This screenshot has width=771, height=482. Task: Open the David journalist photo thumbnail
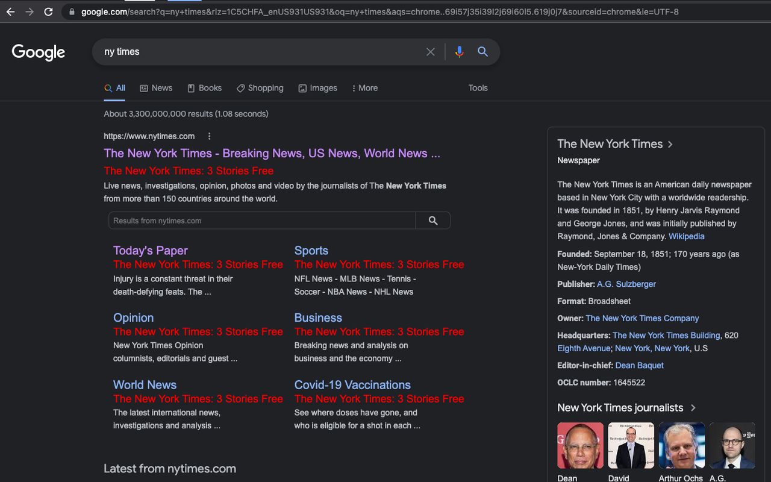coord(631,446)
